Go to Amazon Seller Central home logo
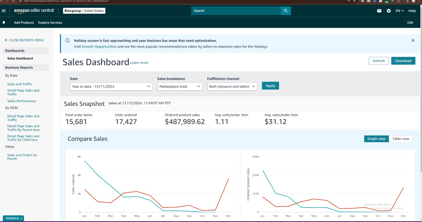 (34, 11)
